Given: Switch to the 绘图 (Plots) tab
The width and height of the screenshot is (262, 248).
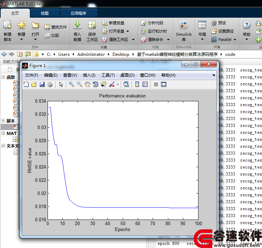Looking at the screenshot, I should 45,13.
